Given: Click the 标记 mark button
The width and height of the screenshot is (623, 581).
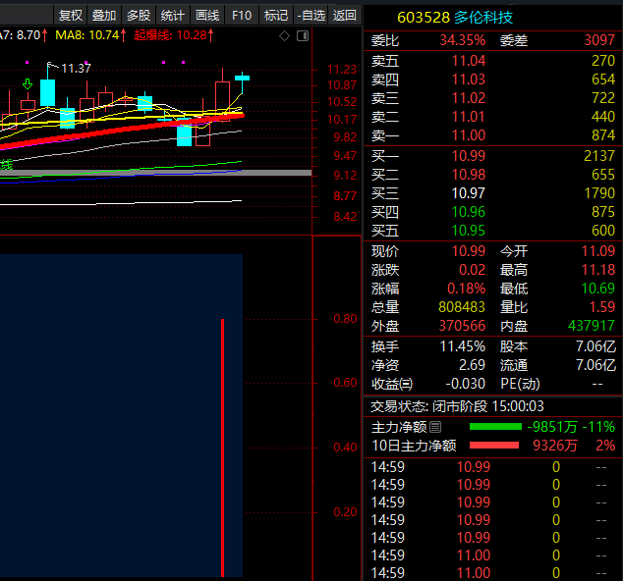Looking at the screenshot, I should click(x=276, y=15).
